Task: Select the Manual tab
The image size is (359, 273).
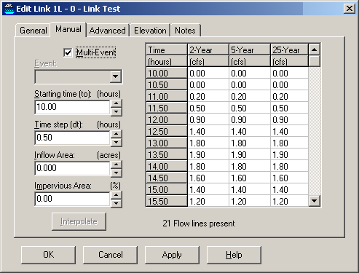Action: [68, 29]
